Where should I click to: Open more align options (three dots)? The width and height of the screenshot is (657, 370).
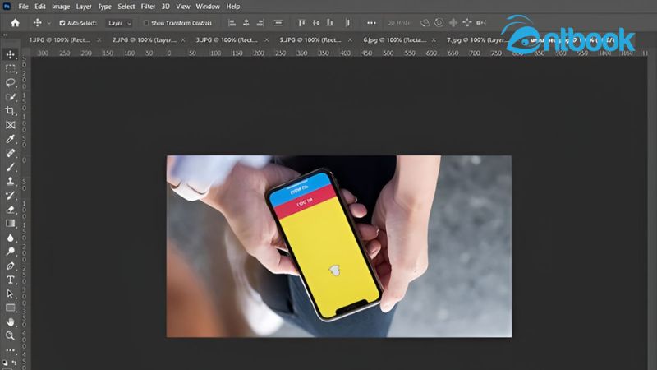click(371, 23)
